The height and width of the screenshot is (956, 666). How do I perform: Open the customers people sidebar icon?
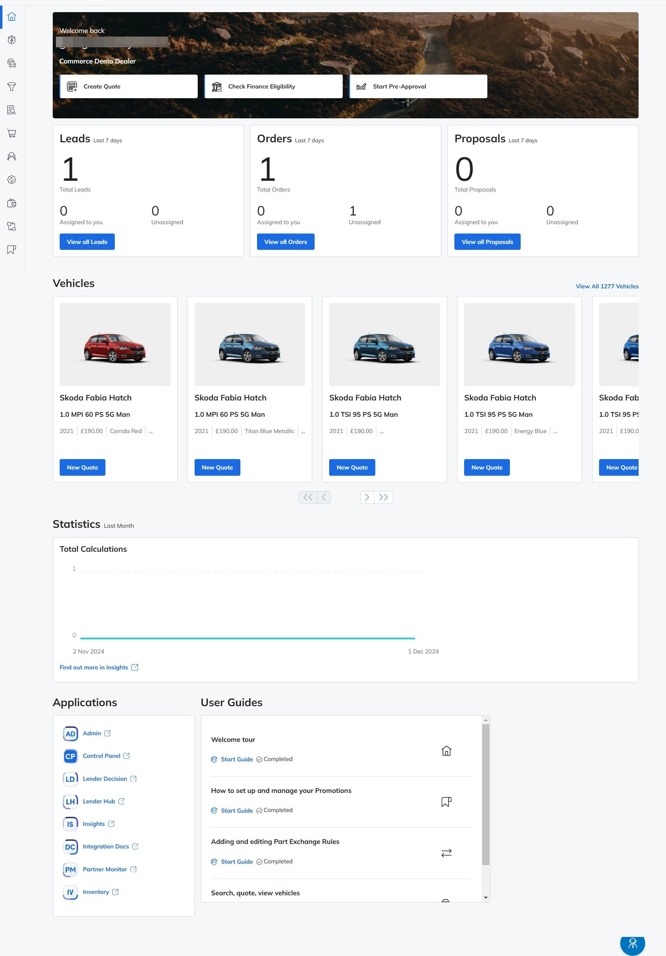pos(12,156)
